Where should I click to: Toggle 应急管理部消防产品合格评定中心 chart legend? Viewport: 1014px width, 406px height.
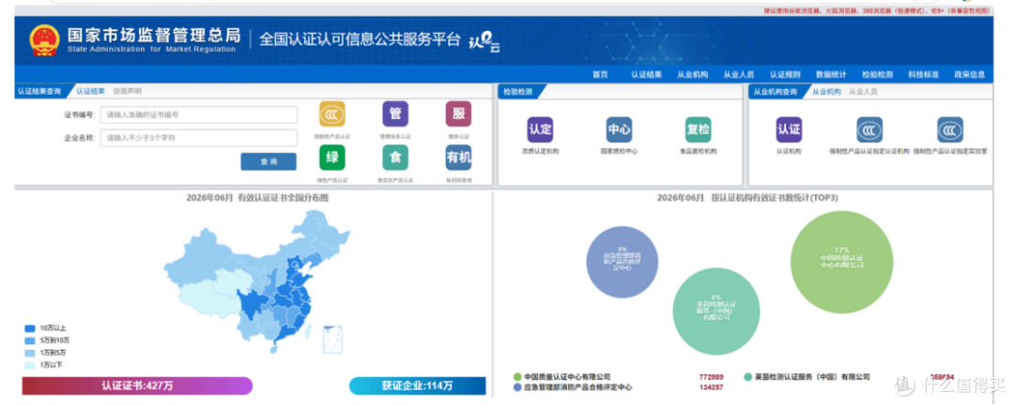click(573, 388)
